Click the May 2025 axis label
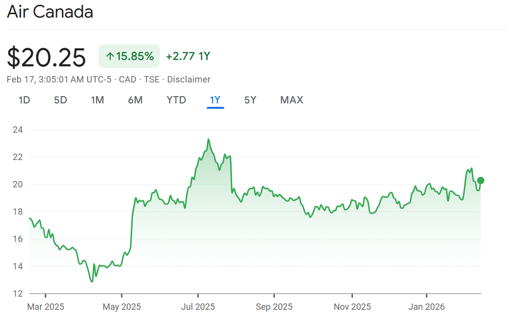 [122, 307]
